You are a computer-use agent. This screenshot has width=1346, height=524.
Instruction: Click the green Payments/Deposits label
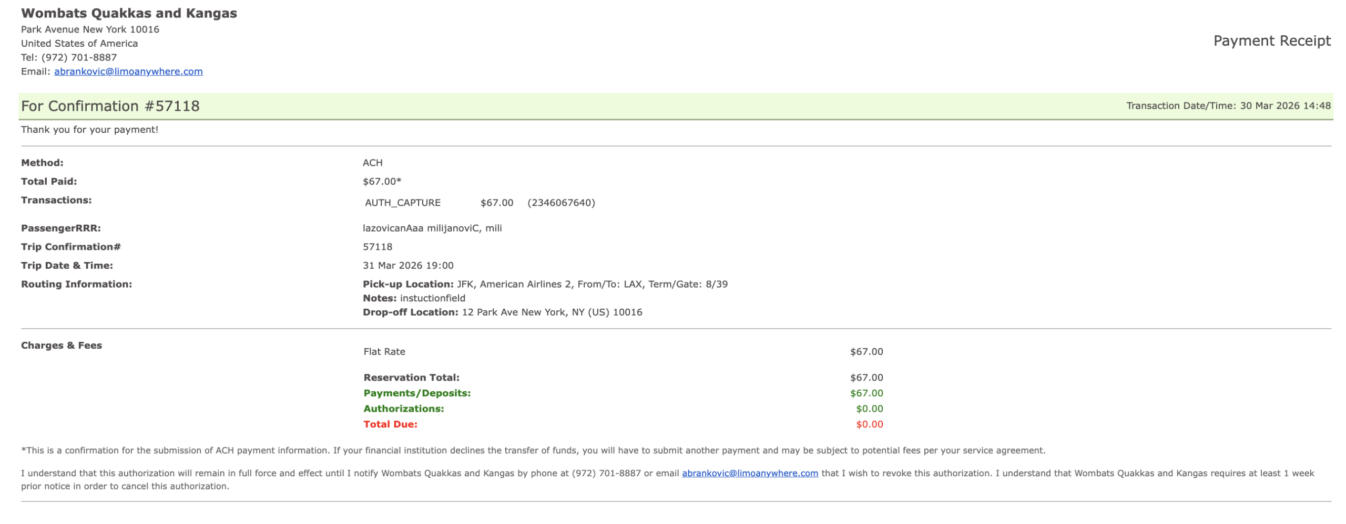pos(416,393)
